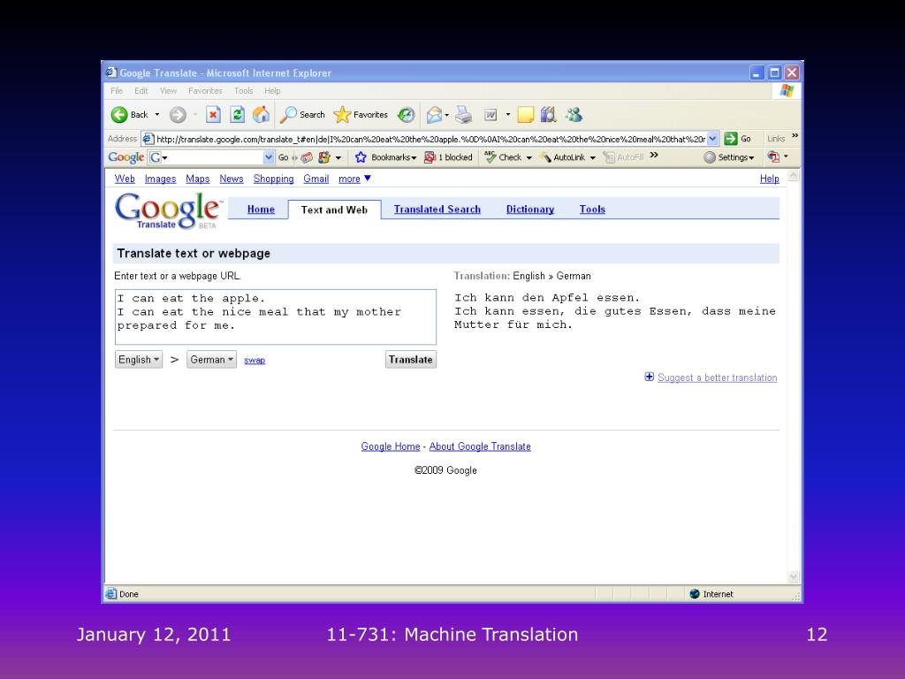Click the Back arrow button
The width and height of the screenshot is (905, 679).
click(119, 115)
